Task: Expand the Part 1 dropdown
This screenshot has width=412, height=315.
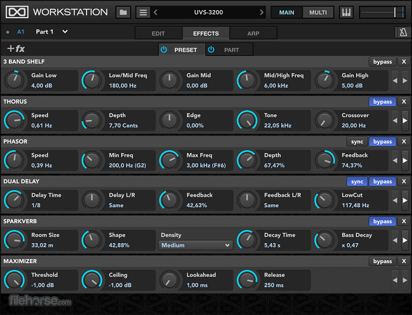Action: (65, 32)
